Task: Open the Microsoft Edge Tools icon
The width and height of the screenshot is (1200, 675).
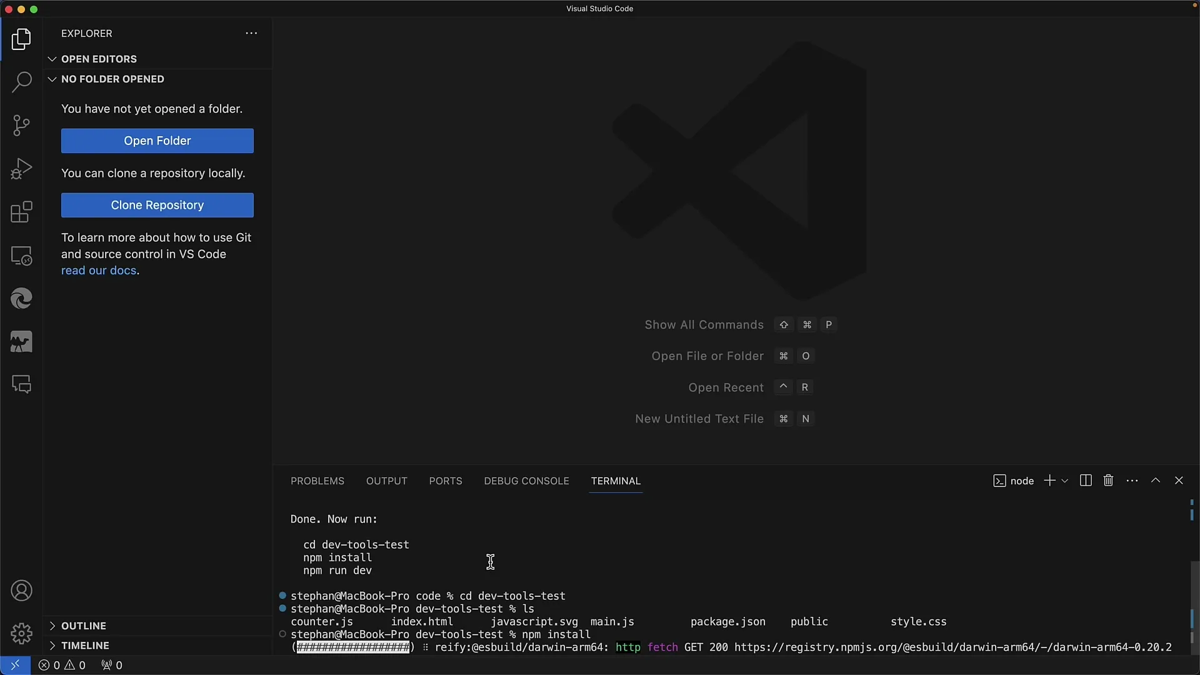Action: pyautogui.click(x=21, y=299)
